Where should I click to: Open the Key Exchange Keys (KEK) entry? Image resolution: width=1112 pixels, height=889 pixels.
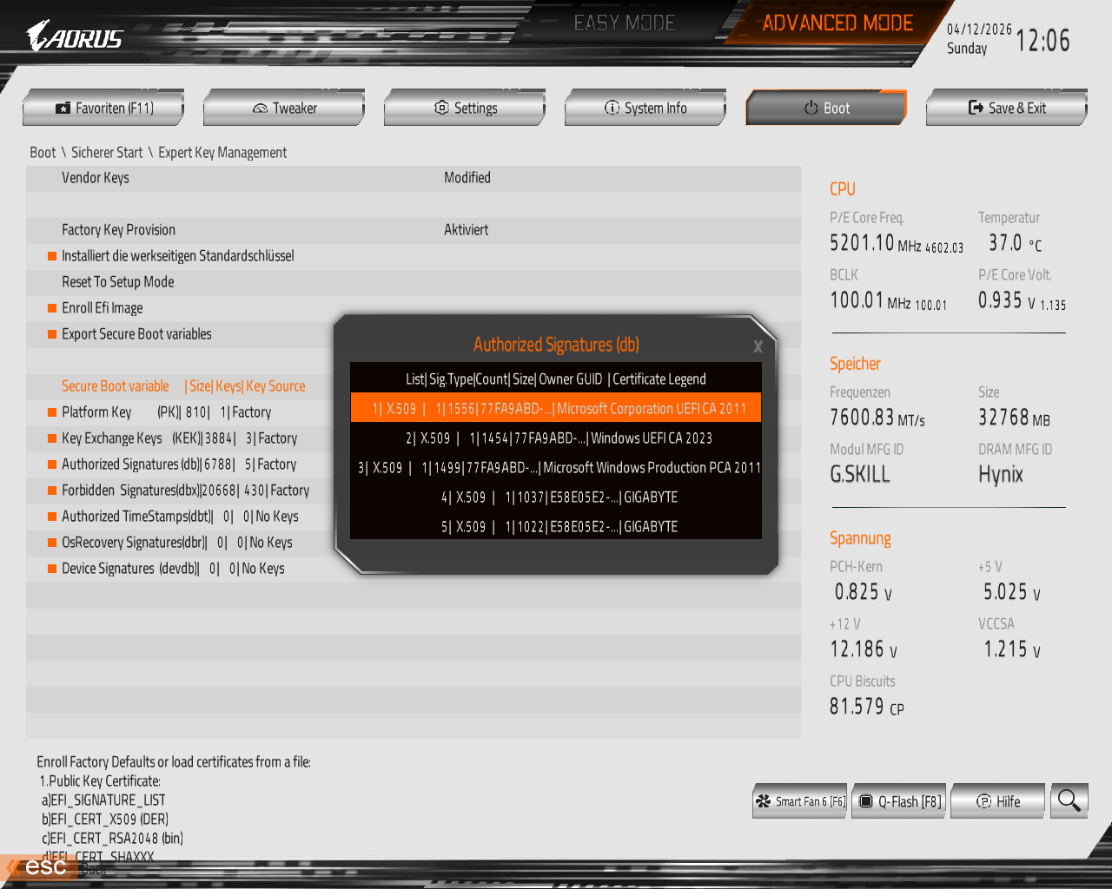point(180,438)
